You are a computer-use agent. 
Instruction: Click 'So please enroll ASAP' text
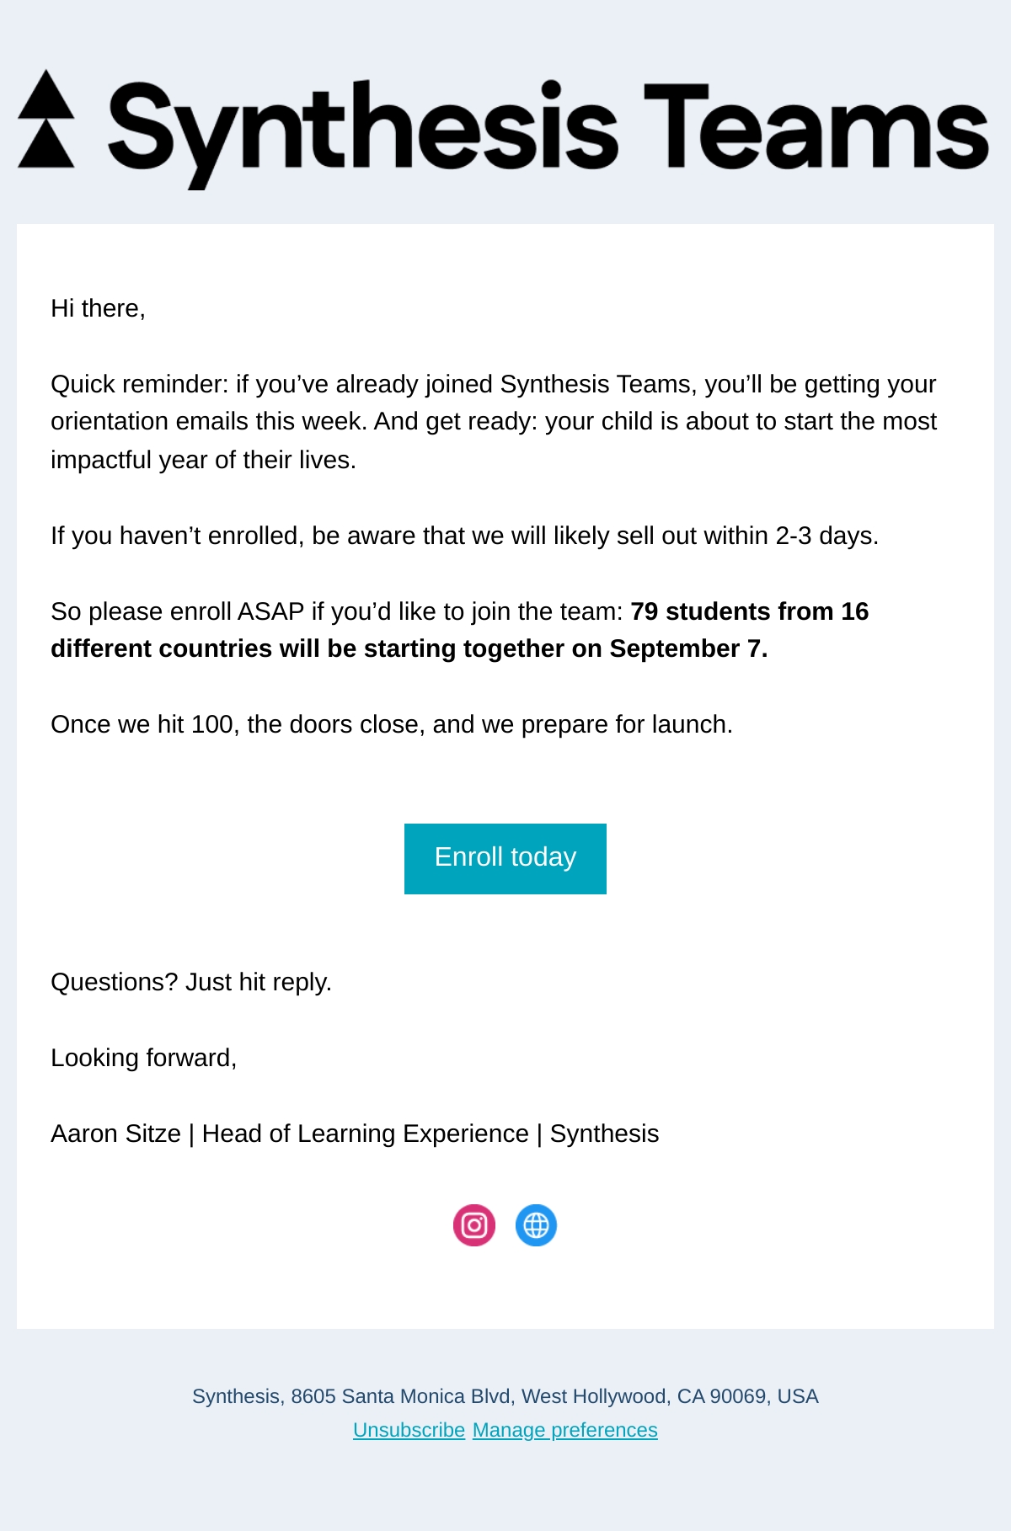pos(178,611)
